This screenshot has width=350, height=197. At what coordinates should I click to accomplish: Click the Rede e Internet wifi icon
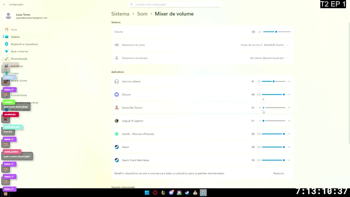point(7,51)
